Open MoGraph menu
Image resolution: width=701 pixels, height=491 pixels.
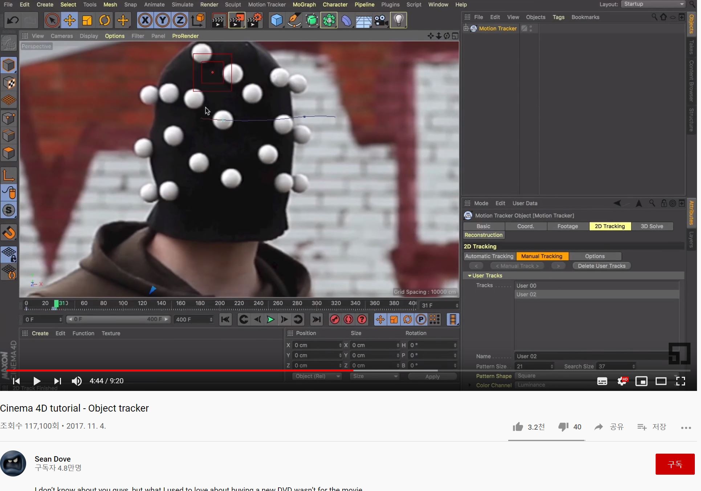[304, 5]
